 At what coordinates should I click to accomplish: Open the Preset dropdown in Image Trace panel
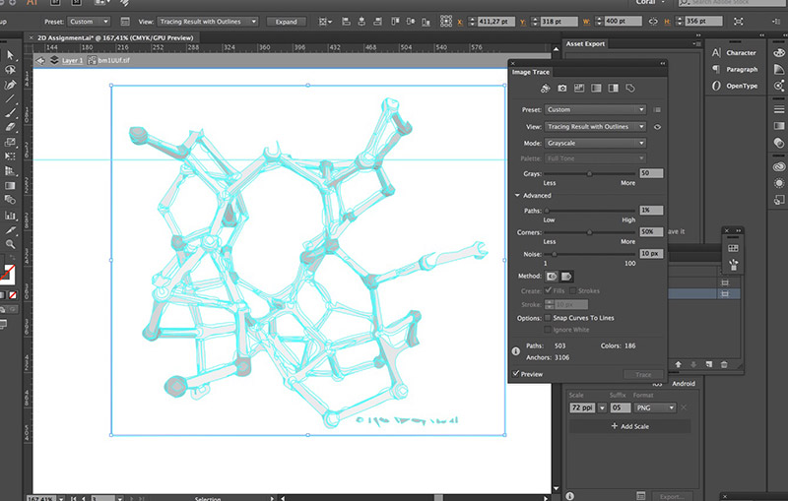coord(596,110)
